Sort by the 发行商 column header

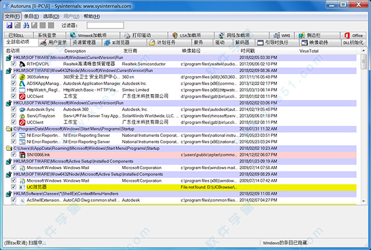pos(151,51)
